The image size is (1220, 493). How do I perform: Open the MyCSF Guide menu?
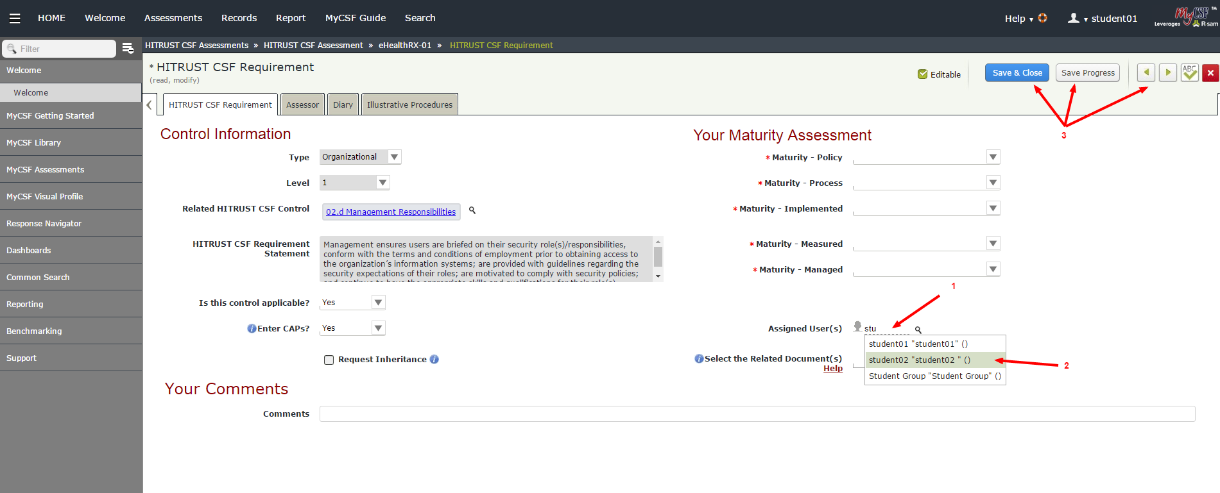[x=356, y=18]
